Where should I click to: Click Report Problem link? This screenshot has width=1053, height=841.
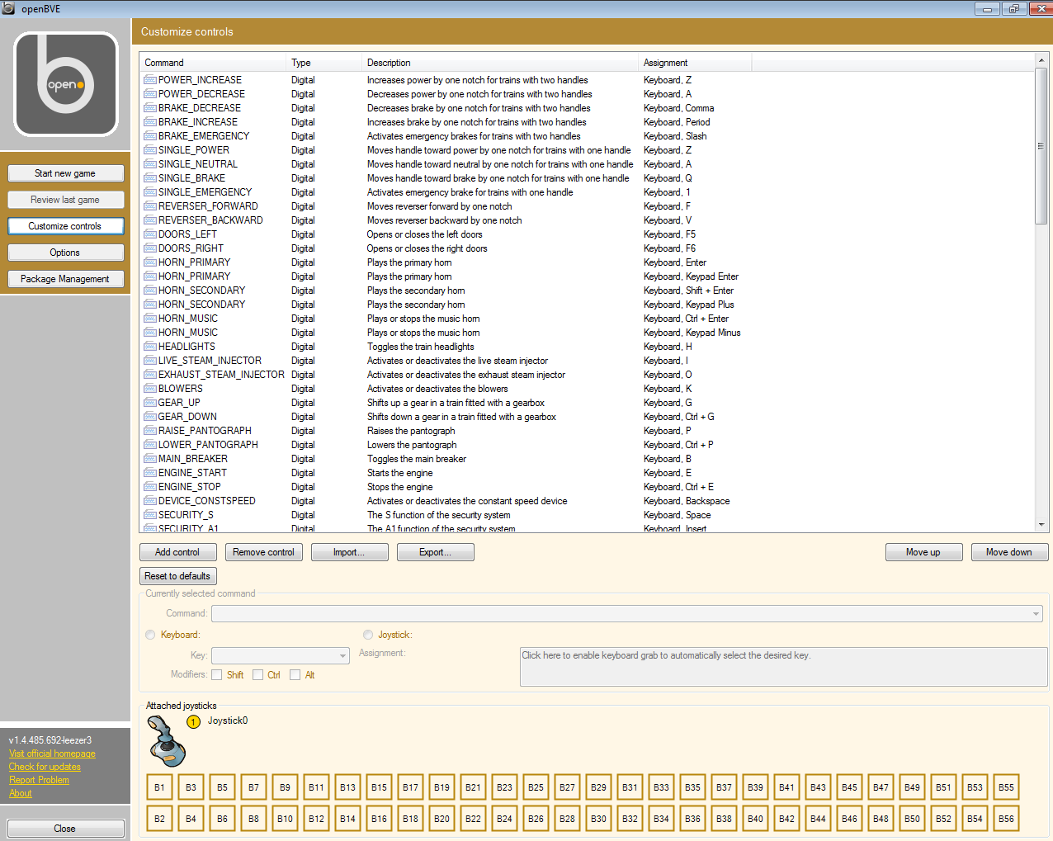tap(39, 780)
